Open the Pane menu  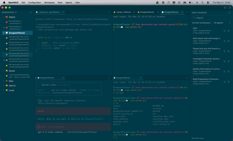tap(60, 3)
